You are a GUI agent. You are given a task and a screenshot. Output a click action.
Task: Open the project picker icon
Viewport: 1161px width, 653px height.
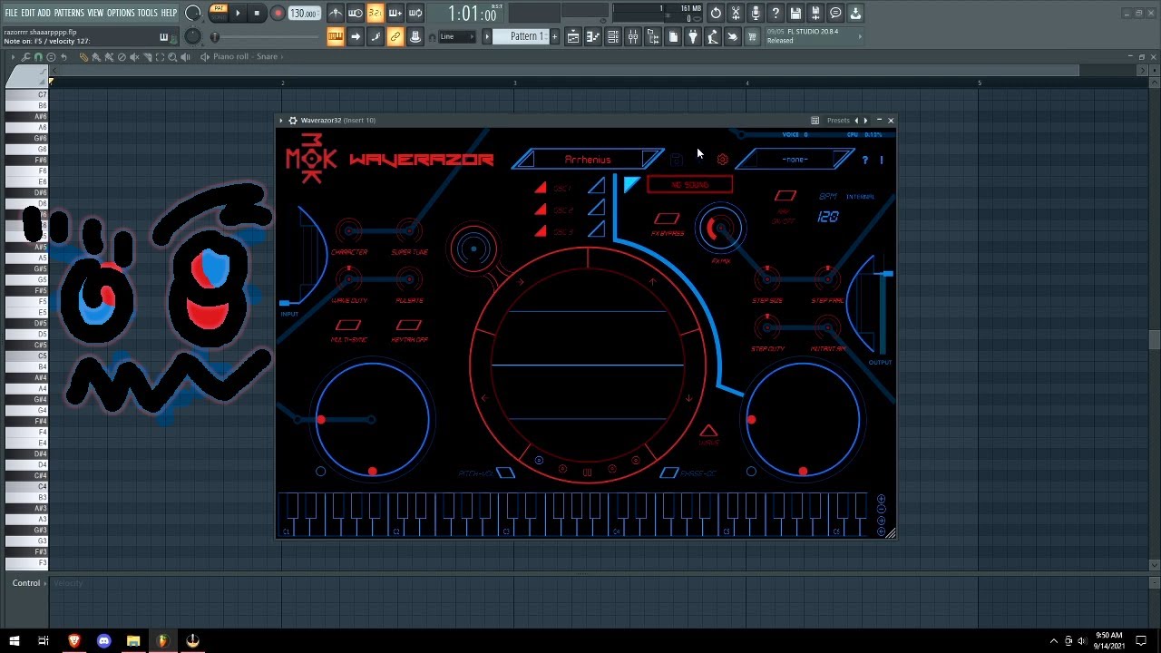[x=673, y=36]
